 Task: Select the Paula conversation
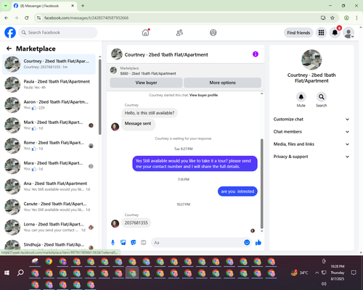(x=49, y=85)
